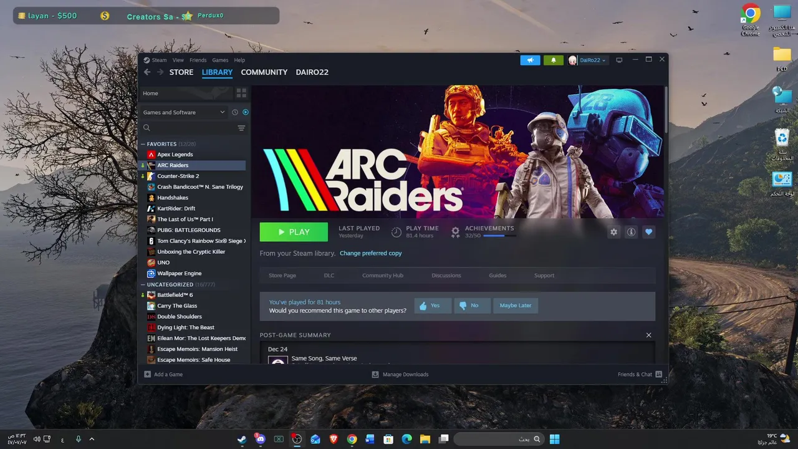
Task: Go forward with the navigation arrow
Action: (160, 72)
